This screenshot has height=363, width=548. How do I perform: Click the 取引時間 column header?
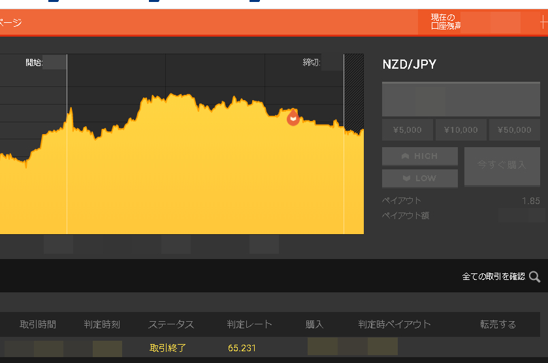38,324
